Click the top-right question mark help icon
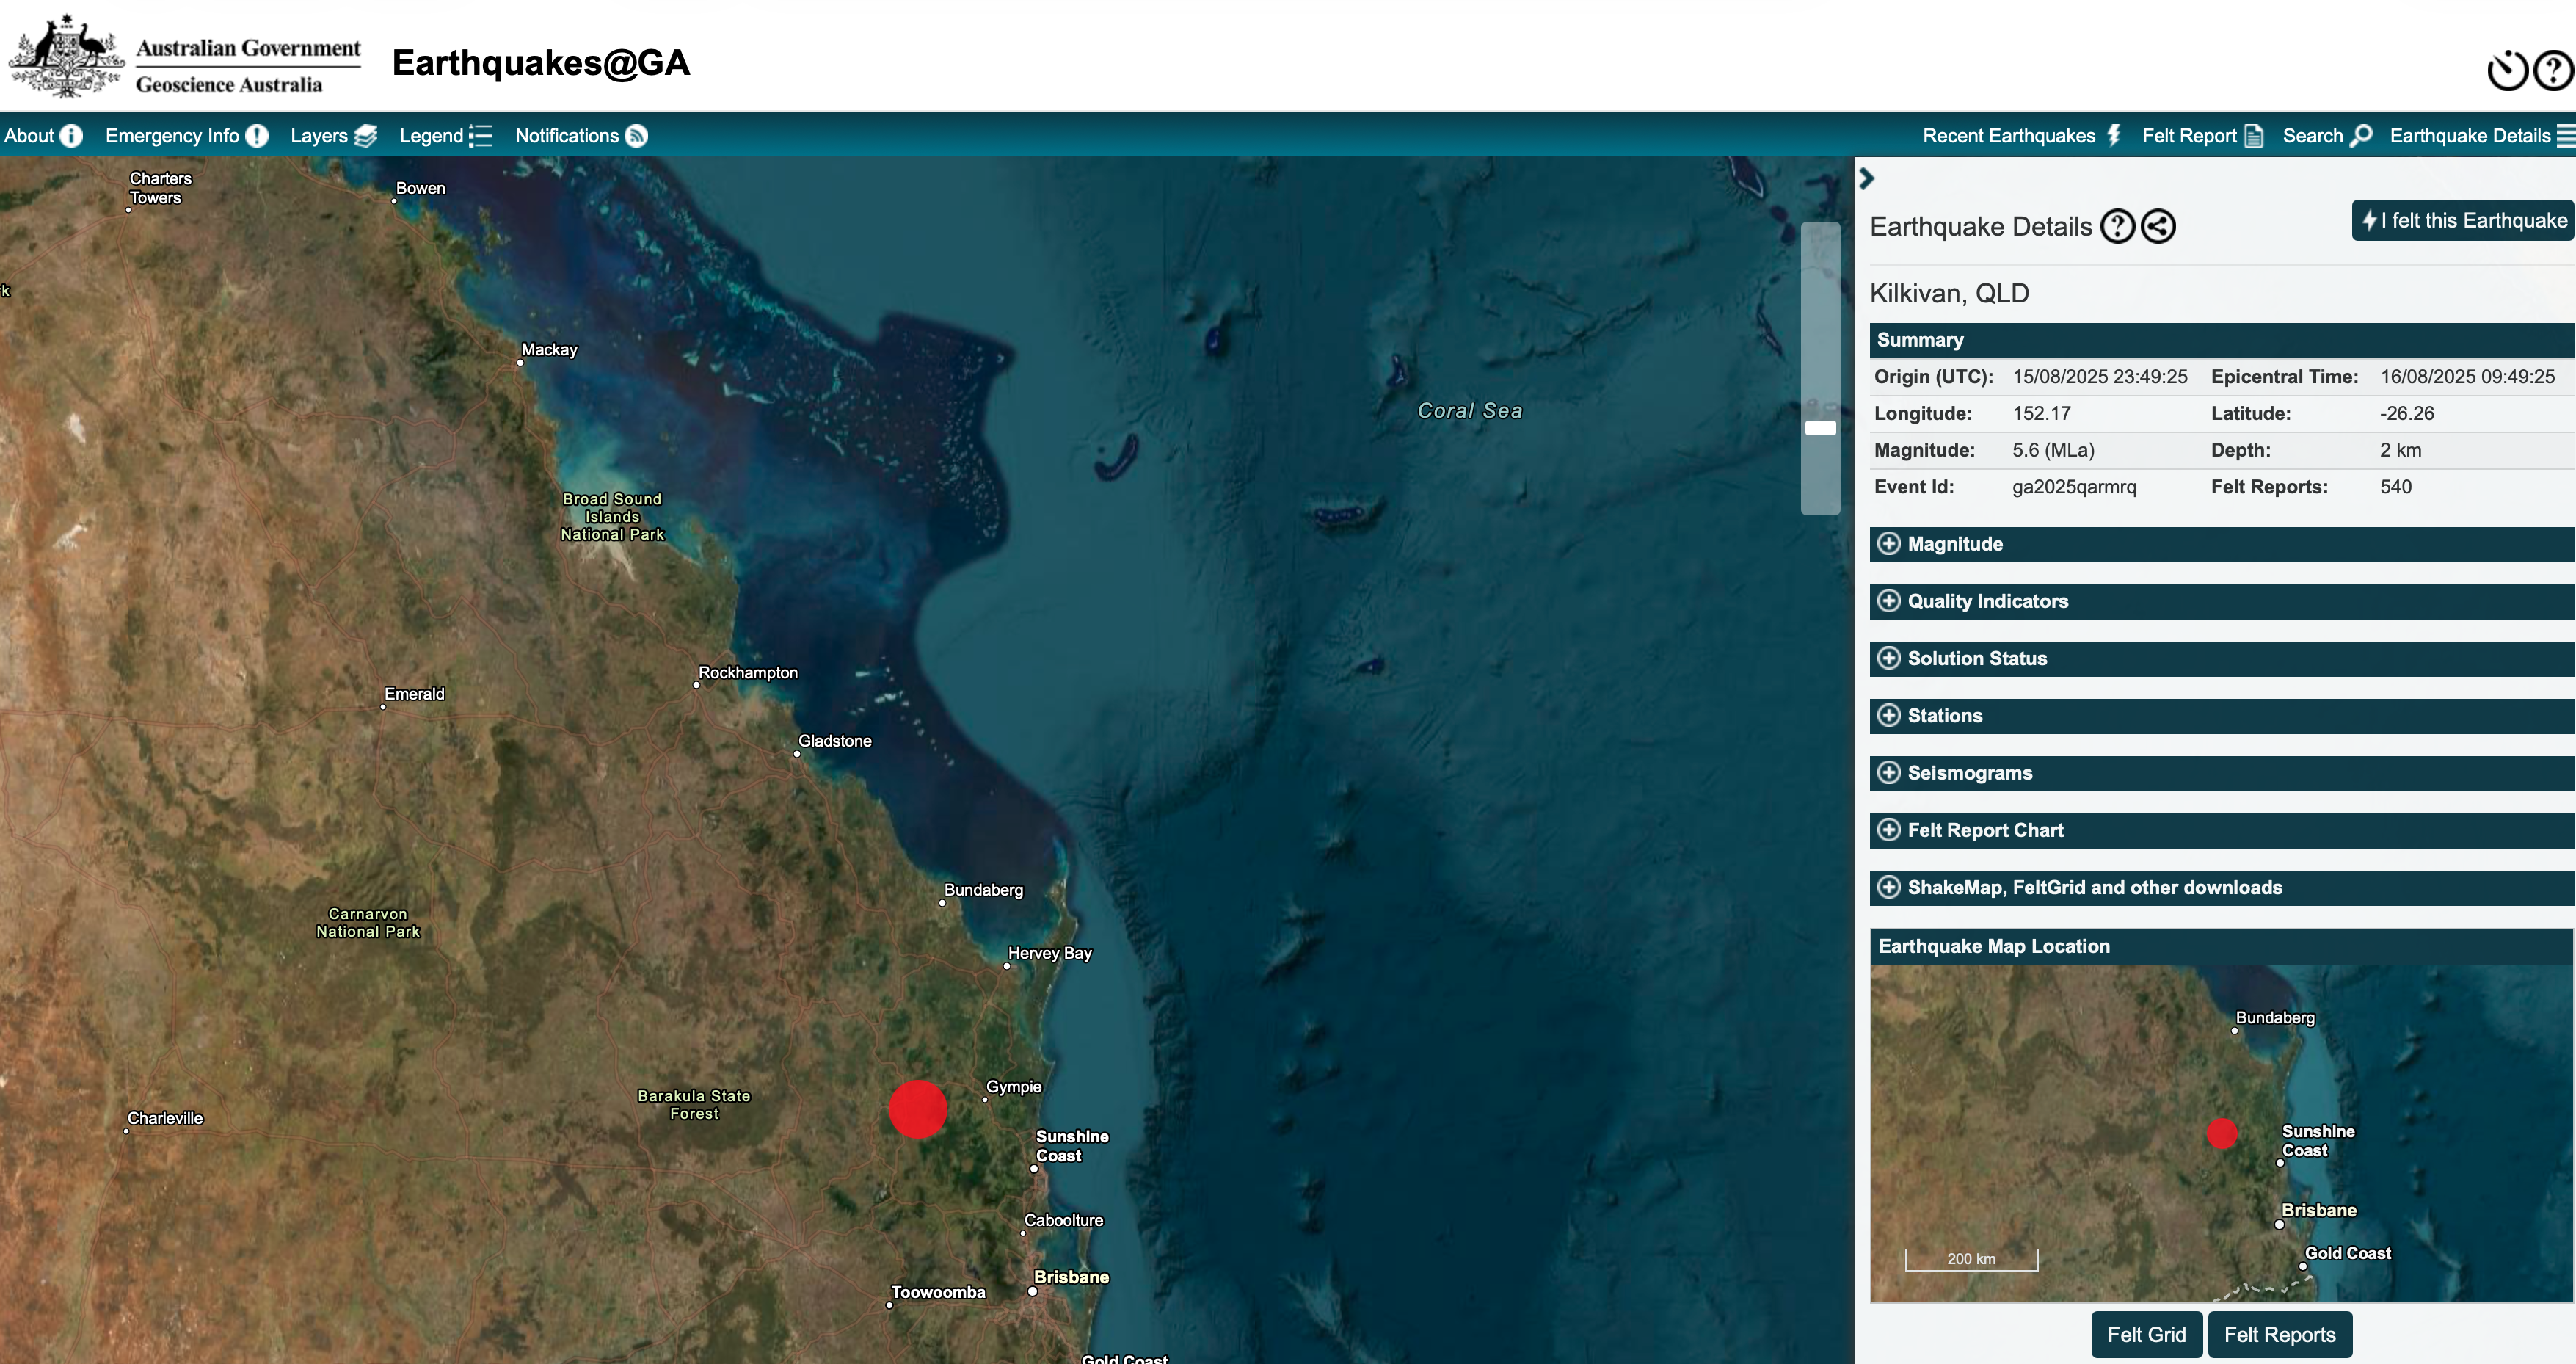Image resolution: width=2576 pixels, height=1364 pixels. coord(2553,71)
